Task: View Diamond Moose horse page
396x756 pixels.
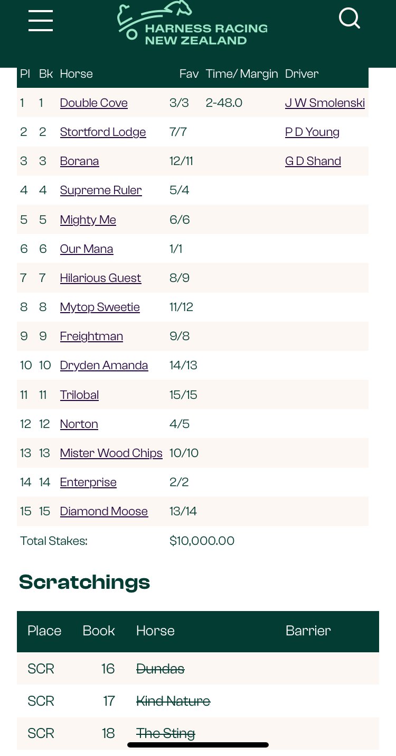Action: tap(104, 511)
